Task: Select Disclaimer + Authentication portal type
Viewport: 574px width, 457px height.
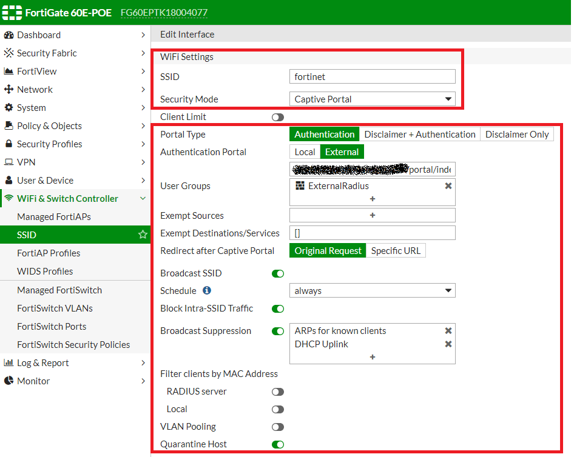Action: [419, 135]
